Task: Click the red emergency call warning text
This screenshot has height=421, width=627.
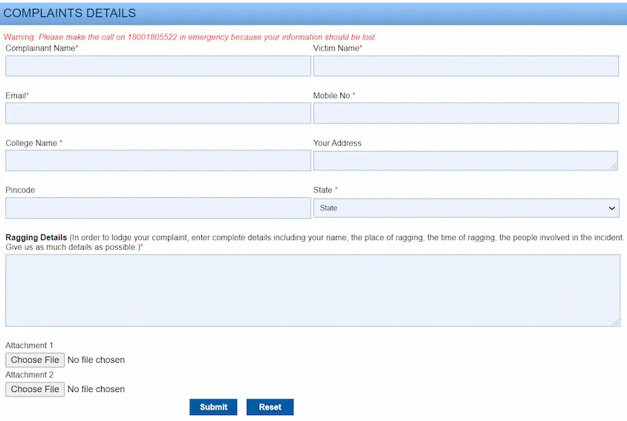Action: point(190,37)
